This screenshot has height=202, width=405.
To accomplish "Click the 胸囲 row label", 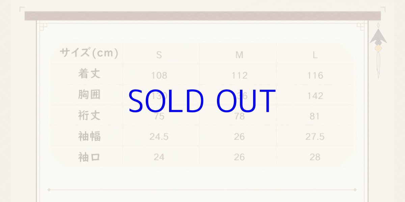I will (x=89, y=95).
